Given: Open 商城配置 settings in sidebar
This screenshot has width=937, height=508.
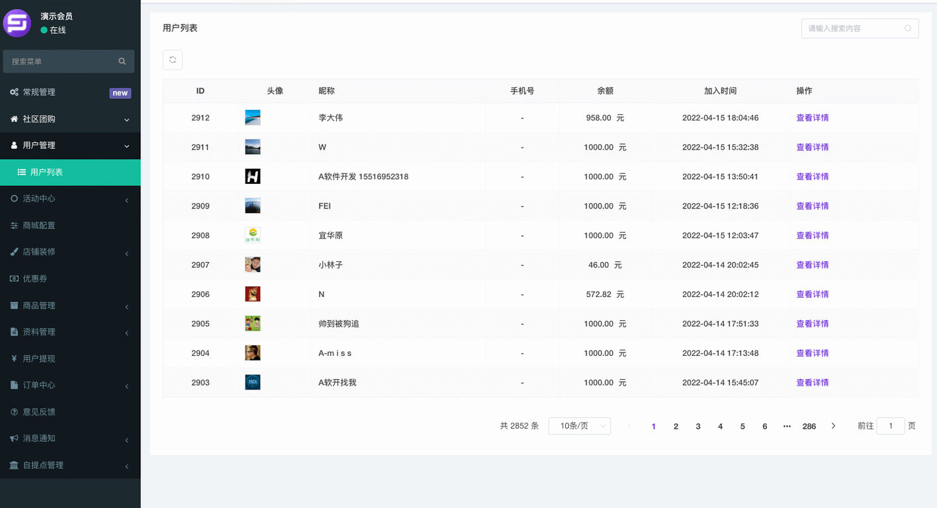Looking at the screenshot, I should coord(39,226).
